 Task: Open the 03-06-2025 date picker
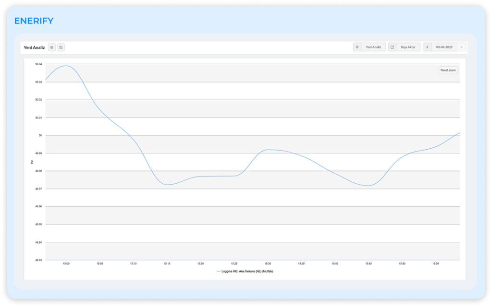pos(444,47)
